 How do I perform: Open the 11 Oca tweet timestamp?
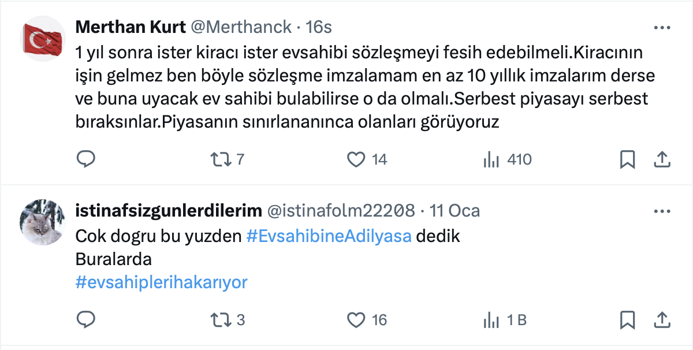(x=455, y=211)
